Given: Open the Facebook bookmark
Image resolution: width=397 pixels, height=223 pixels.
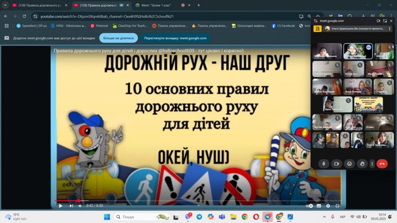Looking at the screenshot, I should pyautogui.click(x=283, y=25).
